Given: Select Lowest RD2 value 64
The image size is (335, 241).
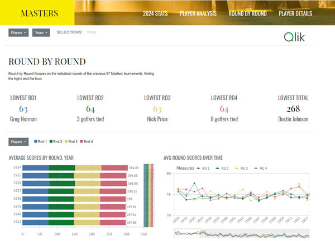Looking at the screenshot, I should coord(90,109).
